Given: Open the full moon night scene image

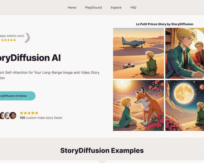Looking at the screenshot, I should (185, 106).
